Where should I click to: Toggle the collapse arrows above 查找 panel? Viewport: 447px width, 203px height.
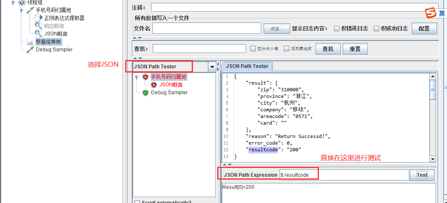point(138,38)
